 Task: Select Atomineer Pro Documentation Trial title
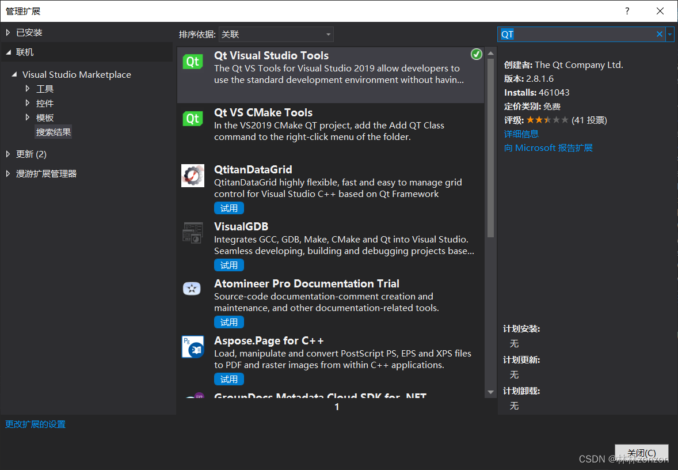(x=307, y=283)
